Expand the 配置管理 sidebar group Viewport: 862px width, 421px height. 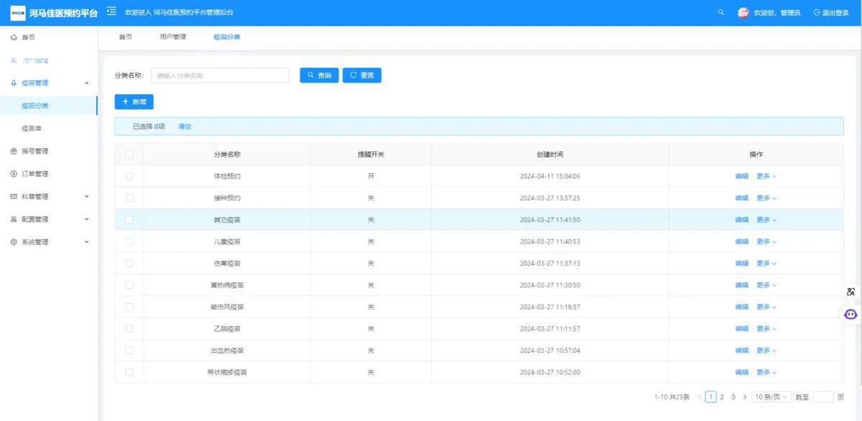(x=49, y=219)
